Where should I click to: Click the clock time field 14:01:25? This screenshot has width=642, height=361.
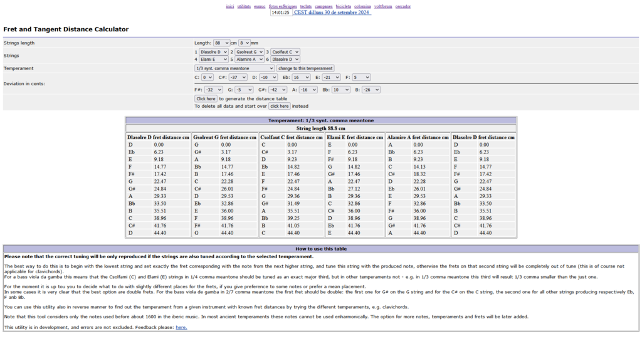tap(282, 13)
